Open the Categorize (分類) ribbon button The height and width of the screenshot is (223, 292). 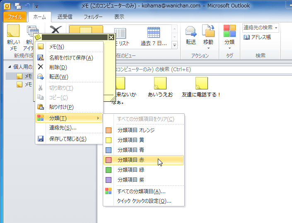tap(229, 37)
